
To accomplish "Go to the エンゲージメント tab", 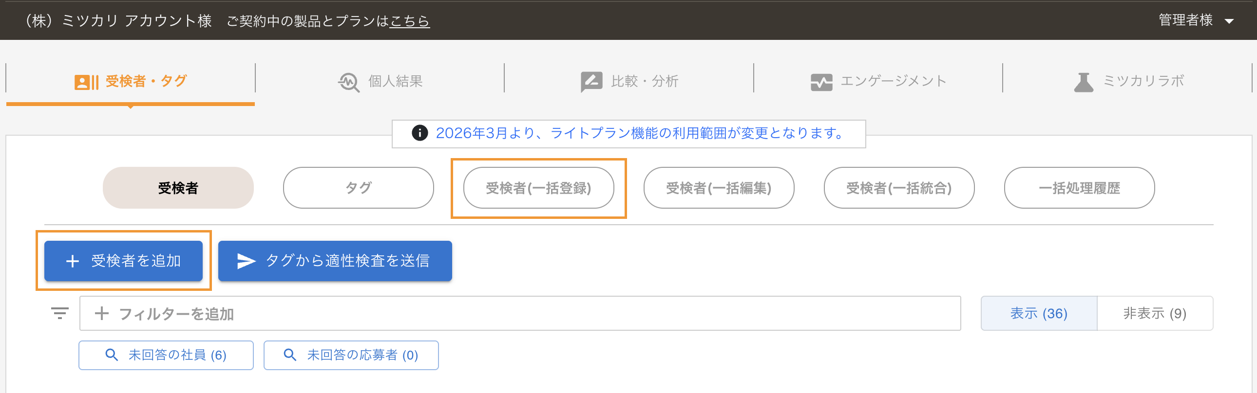I will point(878,81).
